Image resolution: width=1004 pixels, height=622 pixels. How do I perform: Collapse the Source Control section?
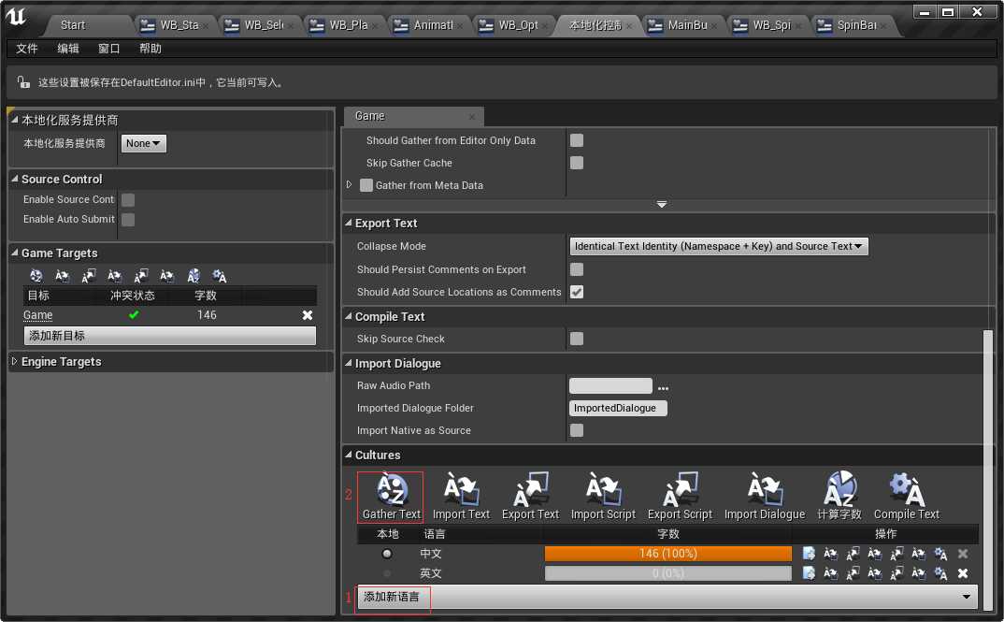[14, 179]
